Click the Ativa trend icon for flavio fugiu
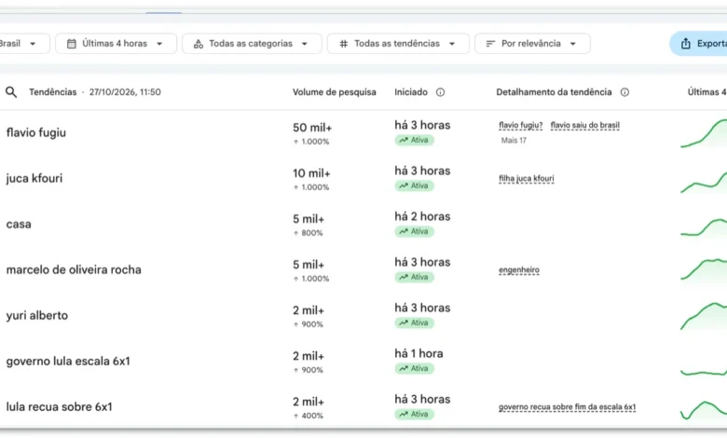 click(404, 140)
